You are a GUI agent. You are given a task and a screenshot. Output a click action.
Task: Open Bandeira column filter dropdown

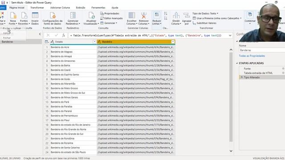[173, 42]
